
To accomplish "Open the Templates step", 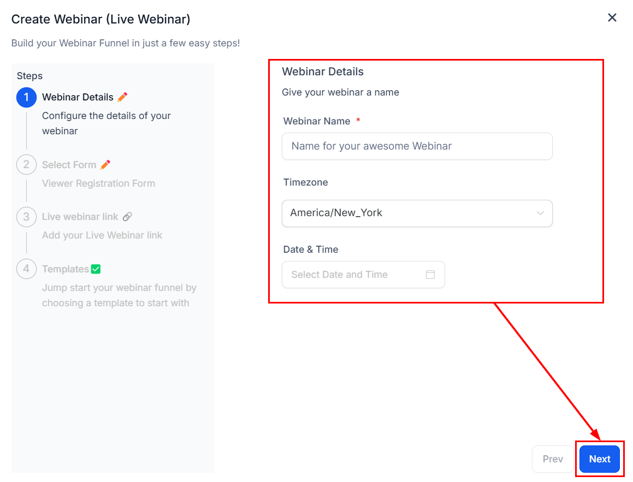I will coord(65,269).
